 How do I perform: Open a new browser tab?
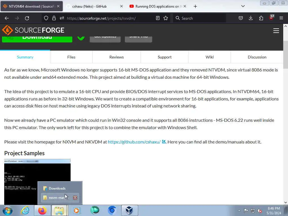coord(195,6)
